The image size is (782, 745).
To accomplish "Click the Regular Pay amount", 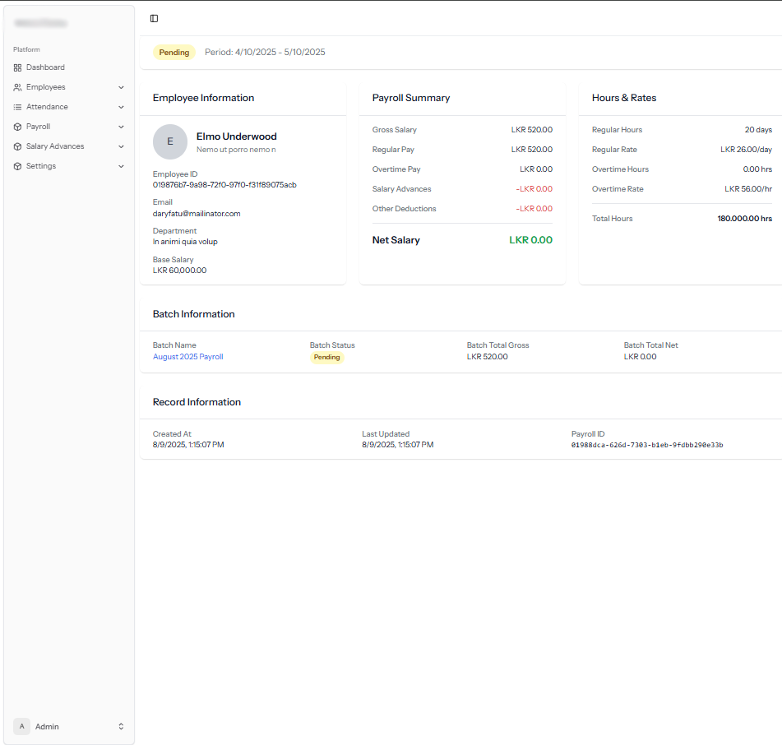I will (x=532, y=149).
